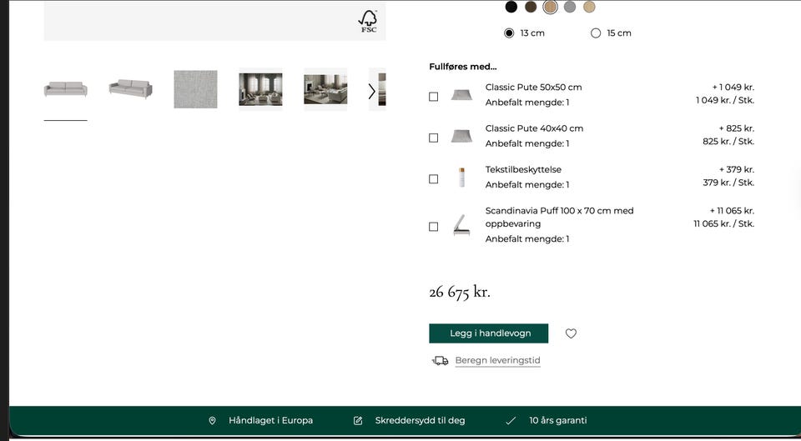Click Anbefalt mengde: 1 under Classic Pute 50x50

click(527, 103)
